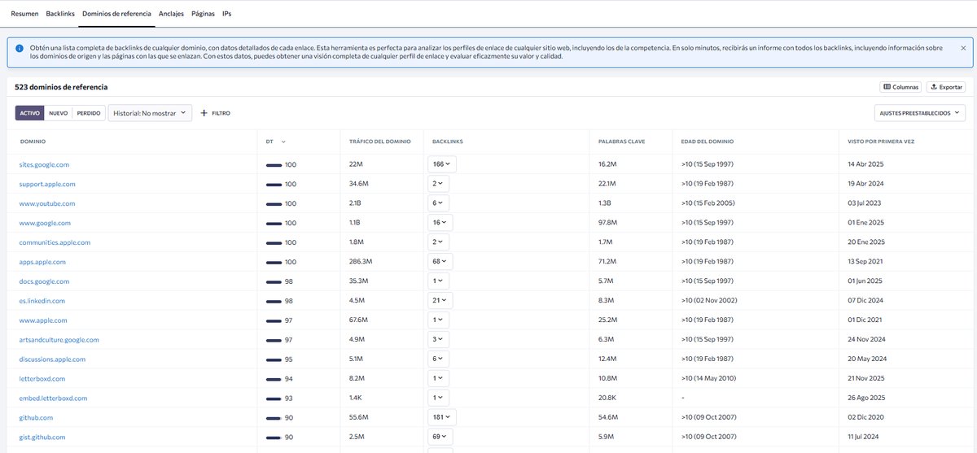The image size is (977, 453).
Task: Click the Tráfico del dominio column header
Action: click(x=379, y=142)
